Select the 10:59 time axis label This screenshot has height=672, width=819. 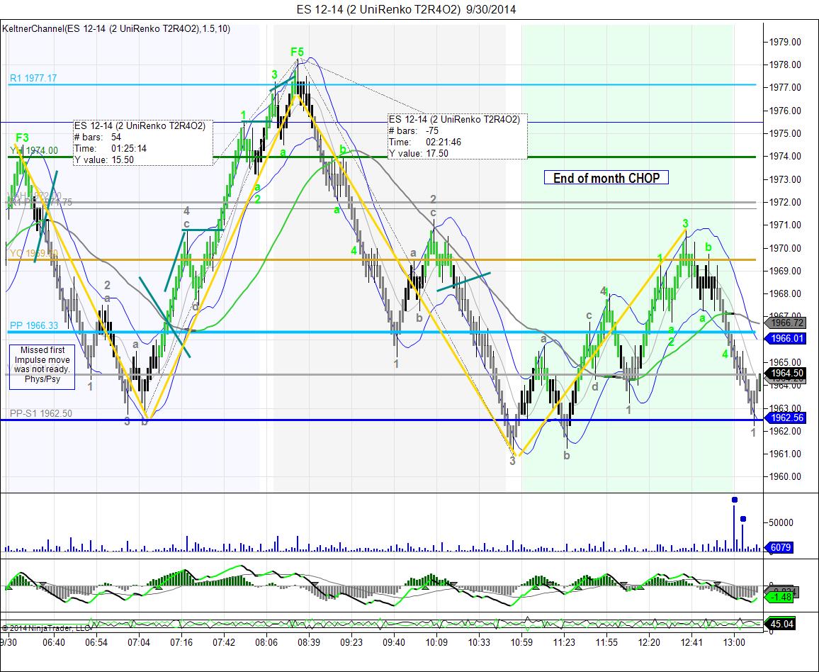pyautogui.click(x=521, y=642)
